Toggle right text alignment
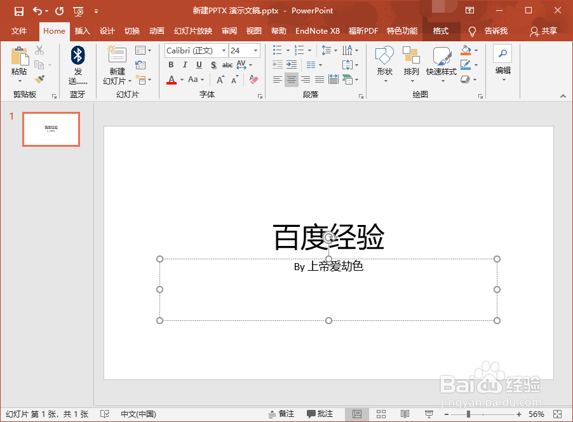573x422 pixels. (x=305, y=79)
